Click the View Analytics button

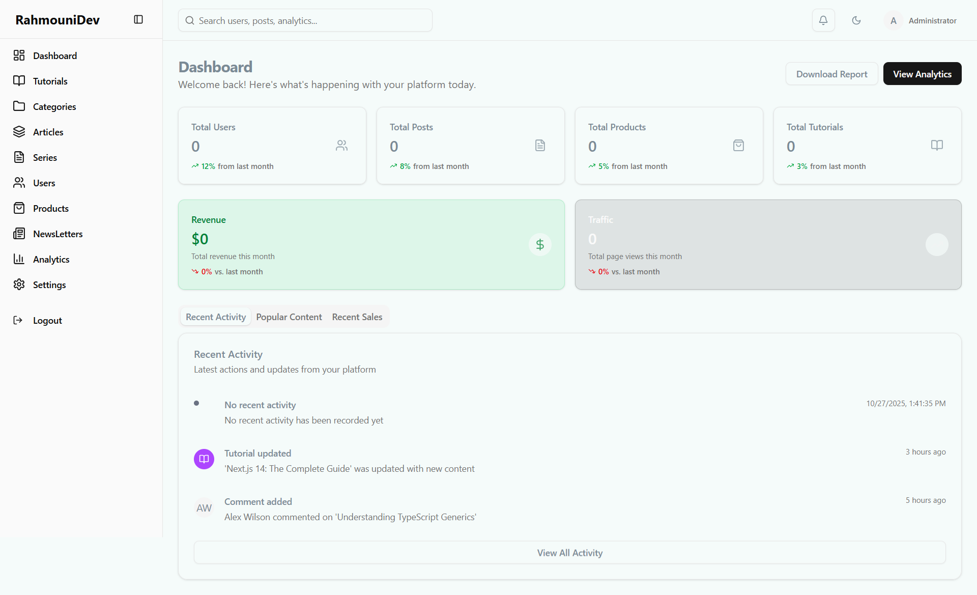pos(922,74)
